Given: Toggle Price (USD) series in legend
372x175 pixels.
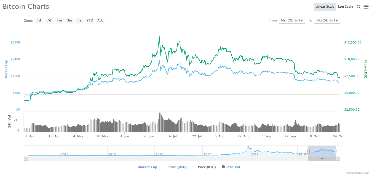Looking at the screenshot, I should [175, 167].
